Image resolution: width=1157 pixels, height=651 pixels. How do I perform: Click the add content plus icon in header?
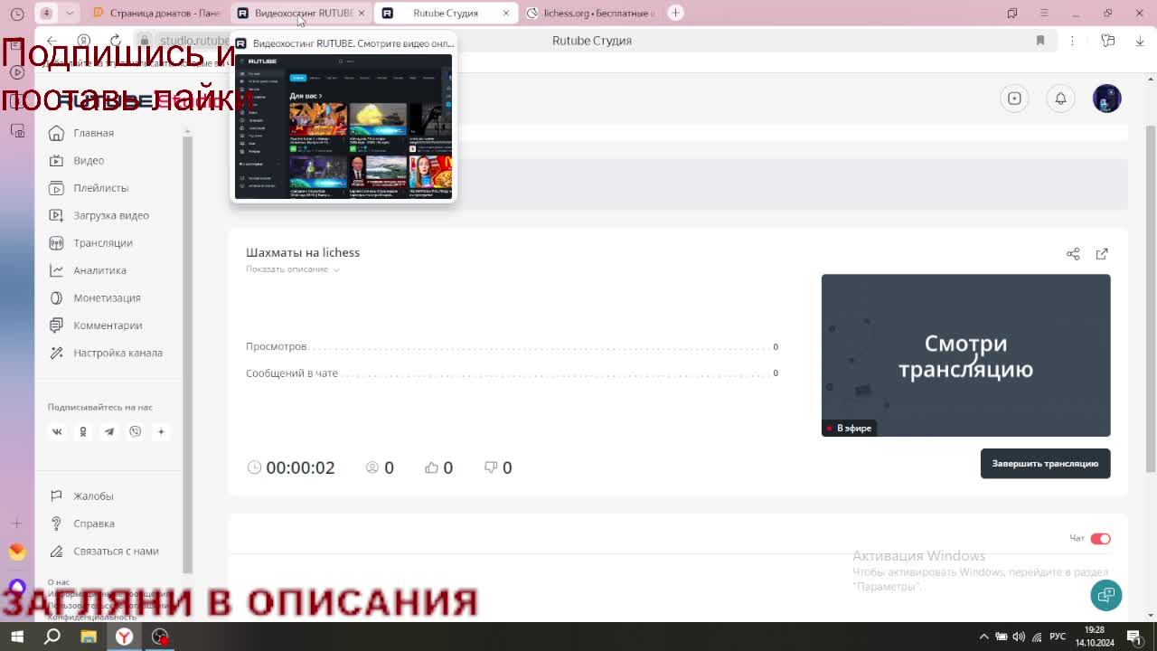1014,99
